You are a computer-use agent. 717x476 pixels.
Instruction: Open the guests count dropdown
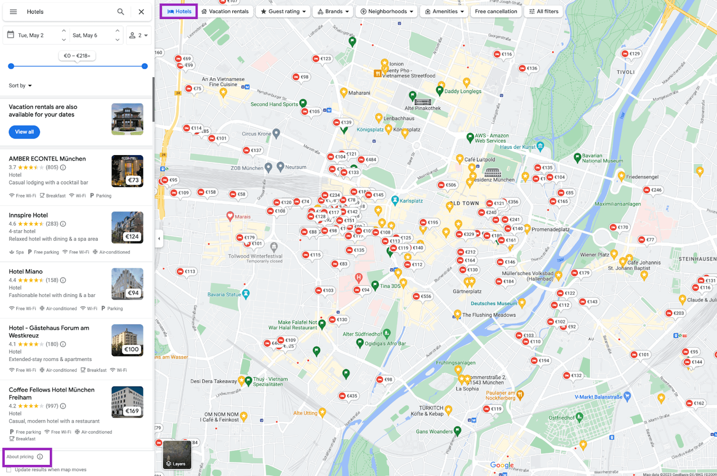(x=139, y=35)
